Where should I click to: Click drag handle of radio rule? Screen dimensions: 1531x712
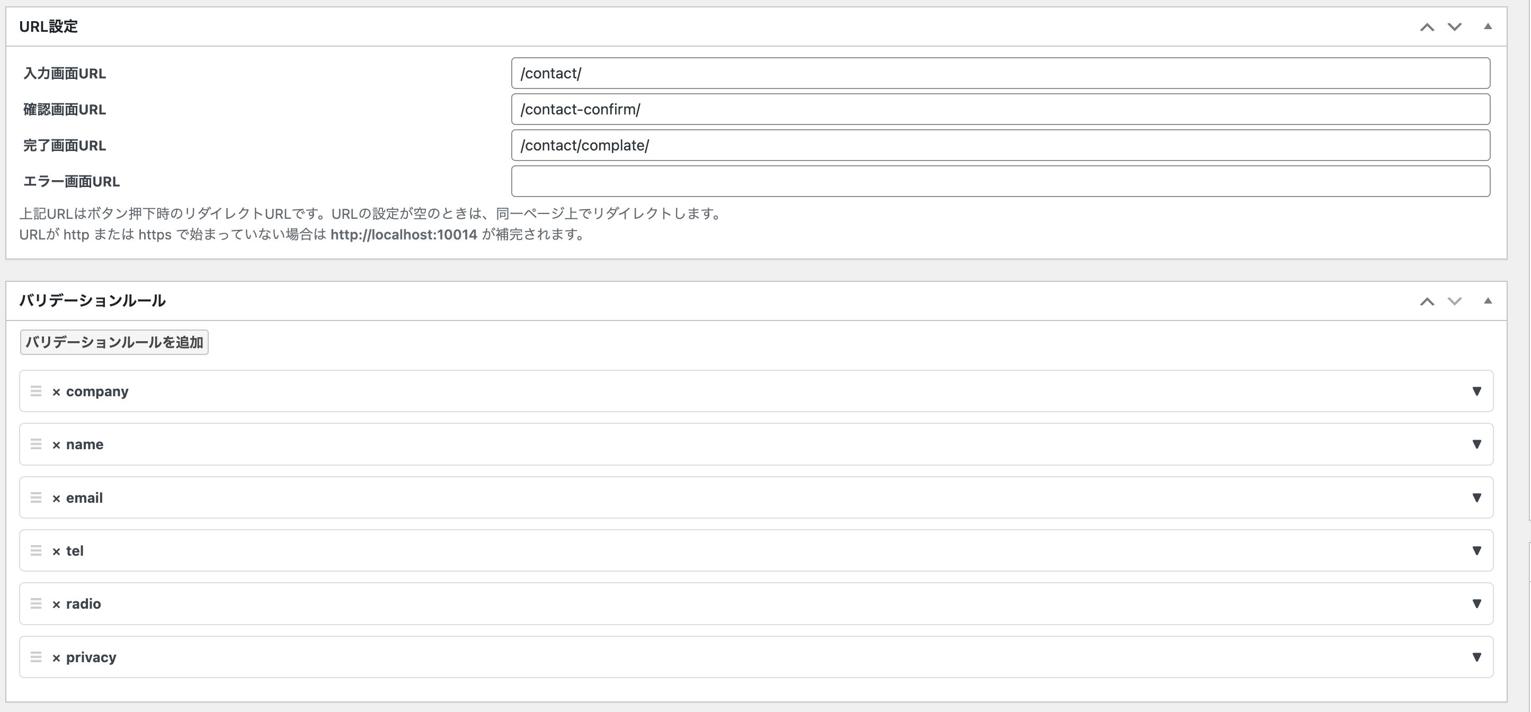pyautogui.click(x=35, y=604)
